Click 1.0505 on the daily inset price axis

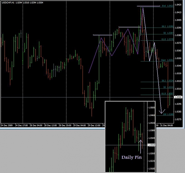[152, 107]
